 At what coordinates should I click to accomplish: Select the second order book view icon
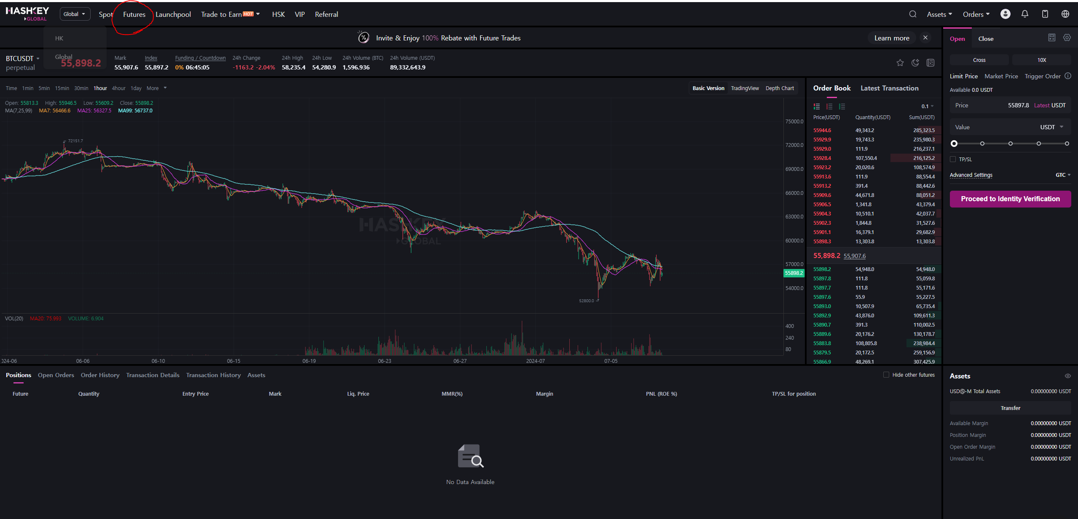[x=829, y=106]
